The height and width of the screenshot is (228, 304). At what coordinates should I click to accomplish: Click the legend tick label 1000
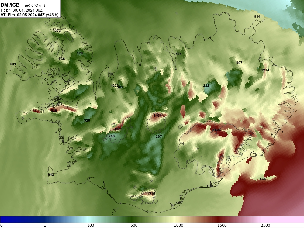(x=178, y=225)
